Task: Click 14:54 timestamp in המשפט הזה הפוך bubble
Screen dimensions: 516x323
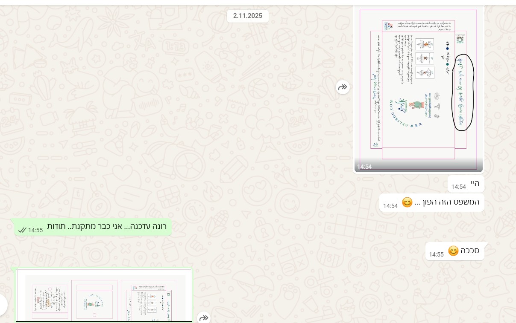Action: coord(390,206)
